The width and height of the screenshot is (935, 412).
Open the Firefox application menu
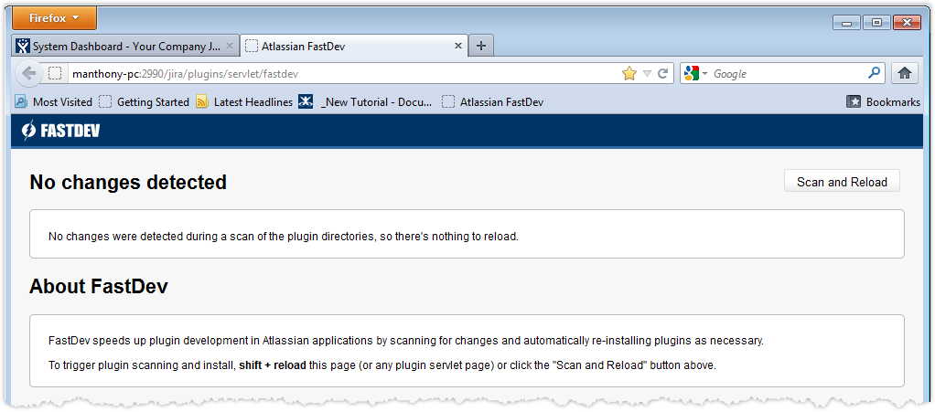coord(54,17)
